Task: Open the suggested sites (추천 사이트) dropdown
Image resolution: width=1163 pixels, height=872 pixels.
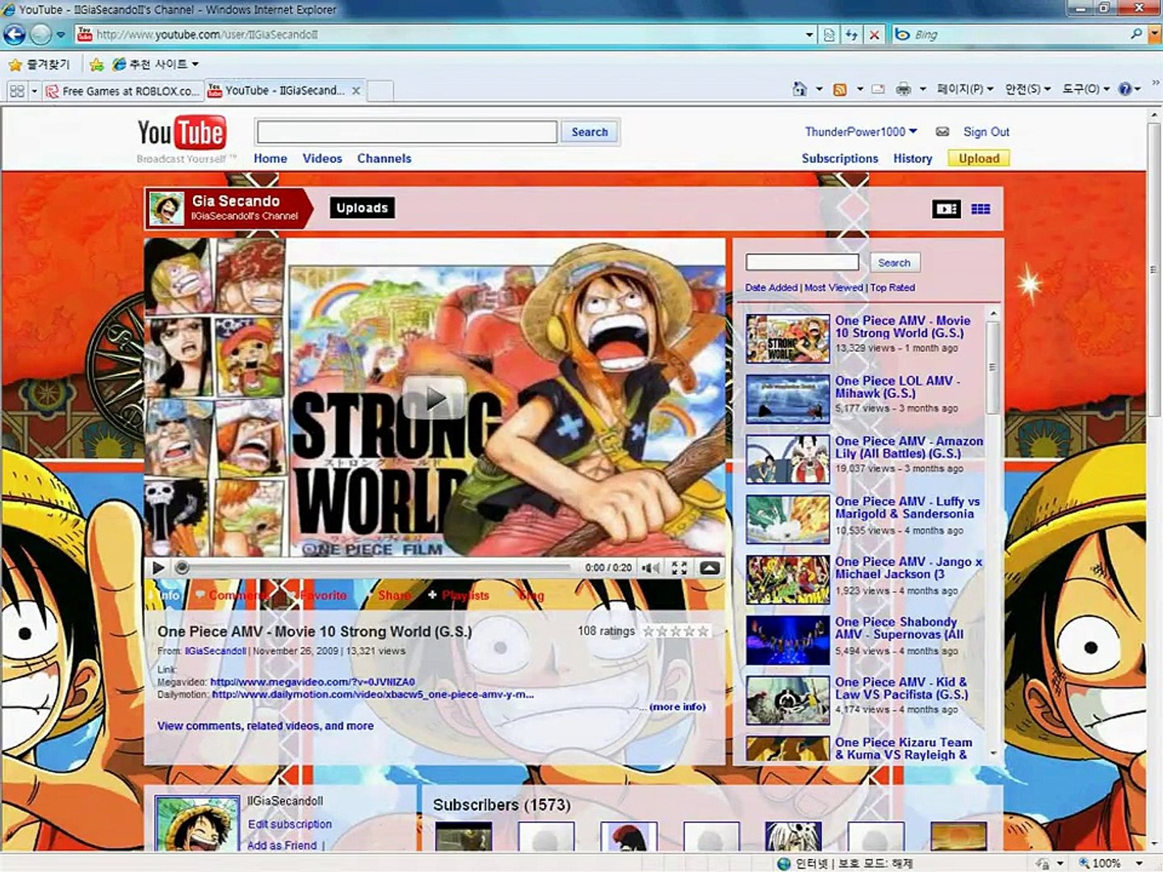Action: [x=155, y=65]
